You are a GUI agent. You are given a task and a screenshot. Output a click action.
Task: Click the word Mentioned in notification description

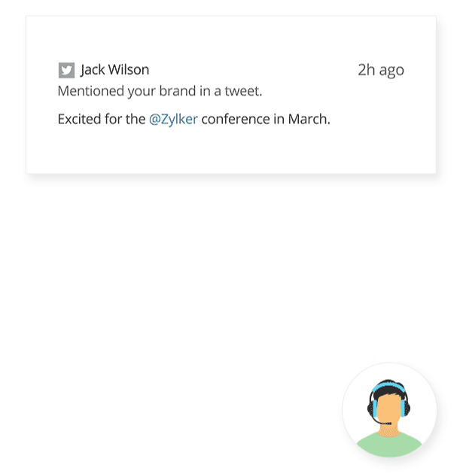pos(91,91)
